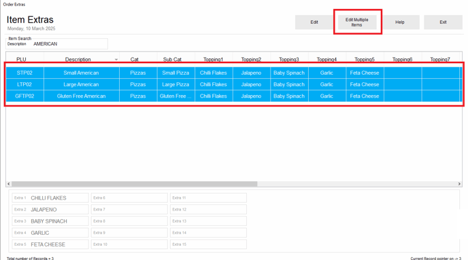Click the empty Extra 7 field
This screenshot has width=468, height=260.
129,209
